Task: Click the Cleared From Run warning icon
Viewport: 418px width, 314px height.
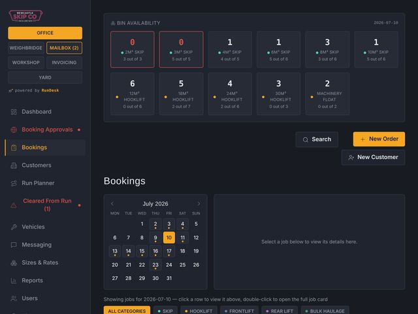Action: [x=14, y=205]
